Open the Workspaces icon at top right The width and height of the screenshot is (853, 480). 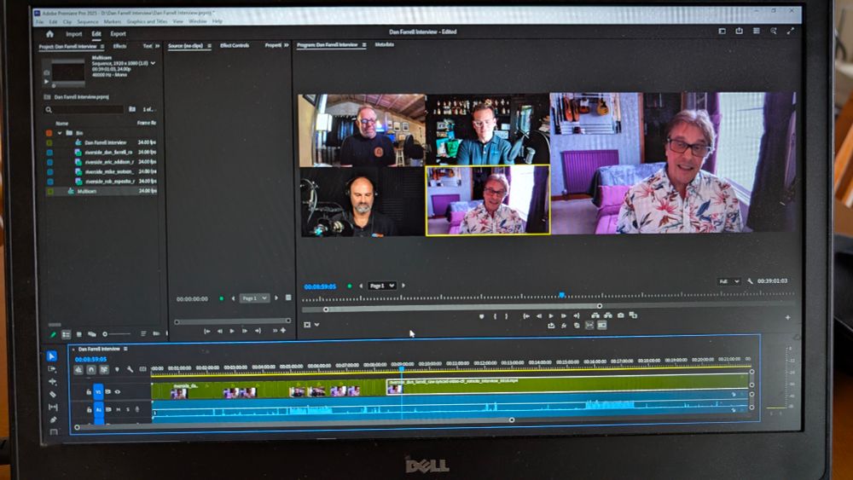point(722,31)
